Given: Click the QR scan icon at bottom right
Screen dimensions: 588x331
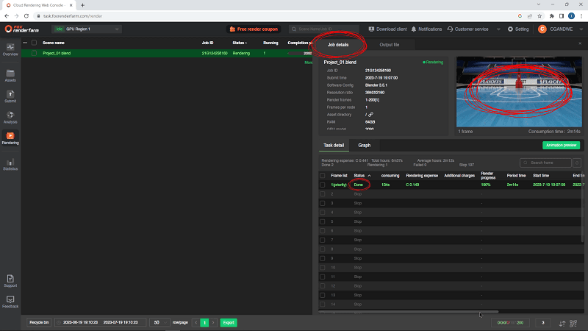Looking at the screenshot, I should (x=573, y=323).
